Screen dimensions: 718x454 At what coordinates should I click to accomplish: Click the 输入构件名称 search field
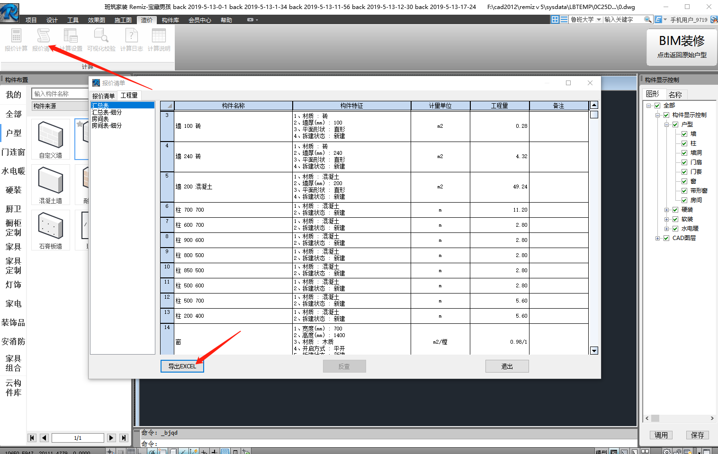(x=60, y=94)
